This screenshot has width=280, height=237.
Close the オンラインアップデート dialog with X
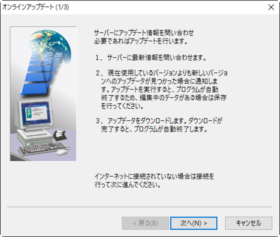pos(271,7)
